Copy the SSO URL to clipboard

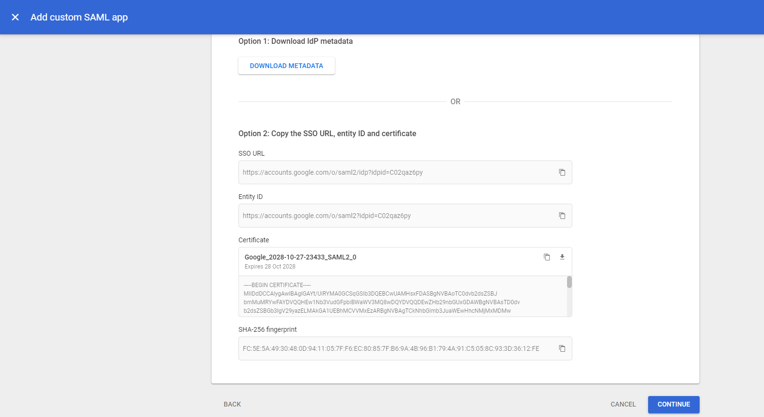pos(562,172)
